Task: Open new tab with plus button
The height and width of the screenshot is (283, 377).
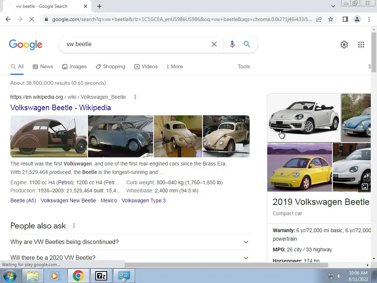Action: 99,6
